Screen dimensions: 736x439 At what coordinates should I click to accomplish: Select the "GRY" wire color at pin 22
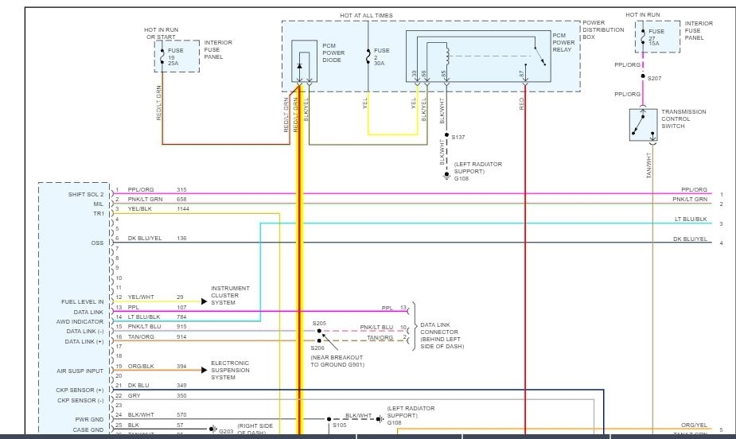point(134,395)
